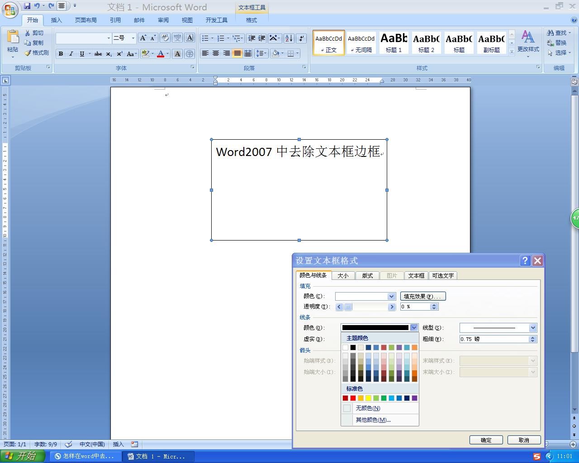The width and height of the screenshot is (579, 463).
Task: Toggle align text right
Action: [x=226, y=53]
